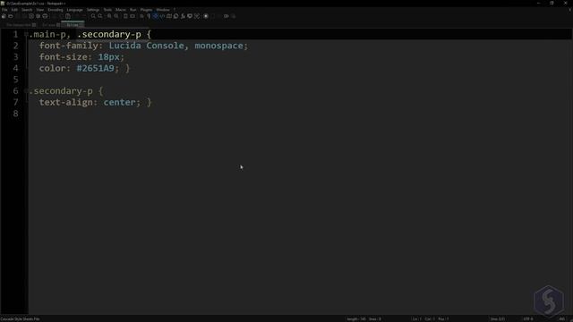This screenshot has width=573, height=322.
Task: Click line number 2 in the margin
Action: point(15,46)
